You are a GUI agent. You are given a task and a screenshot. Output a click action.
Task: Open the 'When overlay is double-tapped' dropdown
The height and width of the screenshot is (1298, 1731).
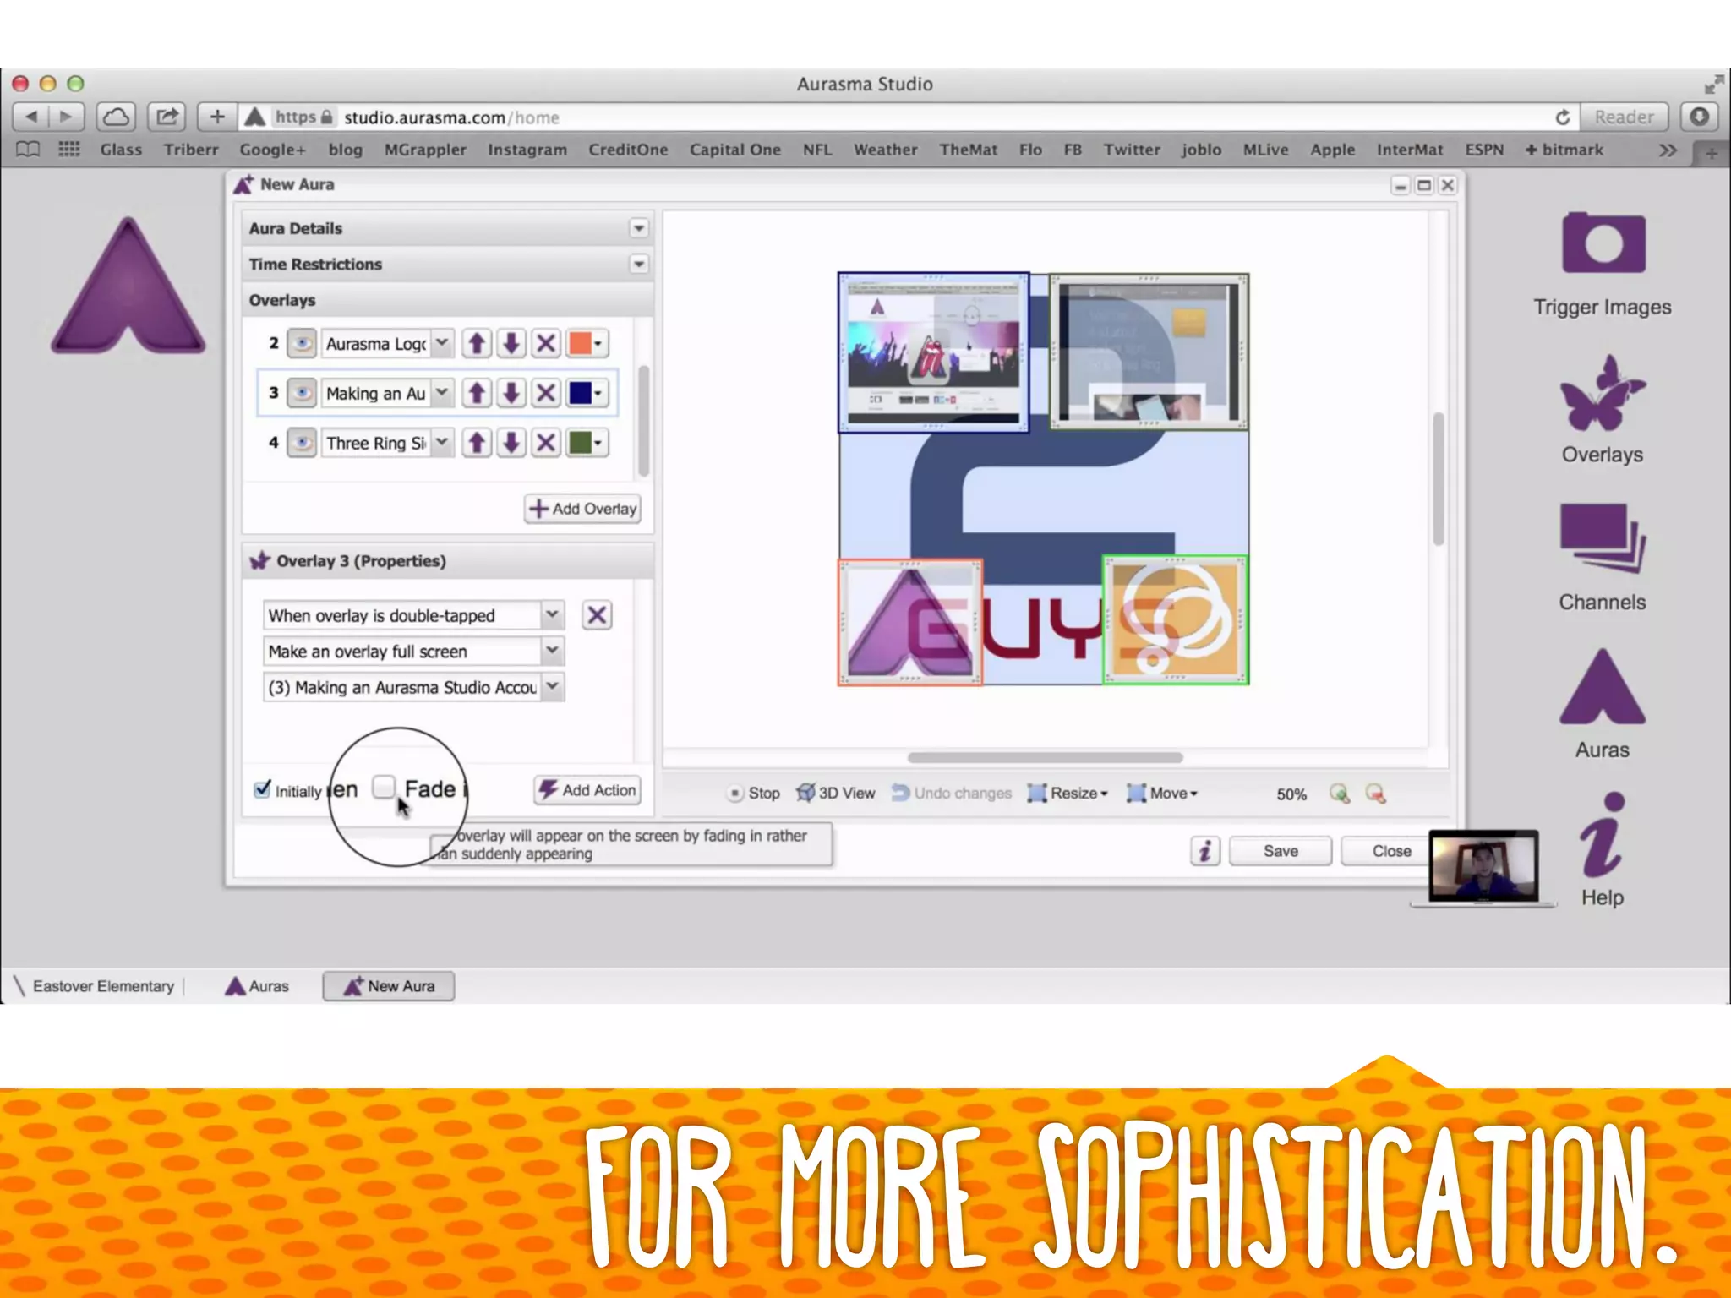click(x=551, y=615)
